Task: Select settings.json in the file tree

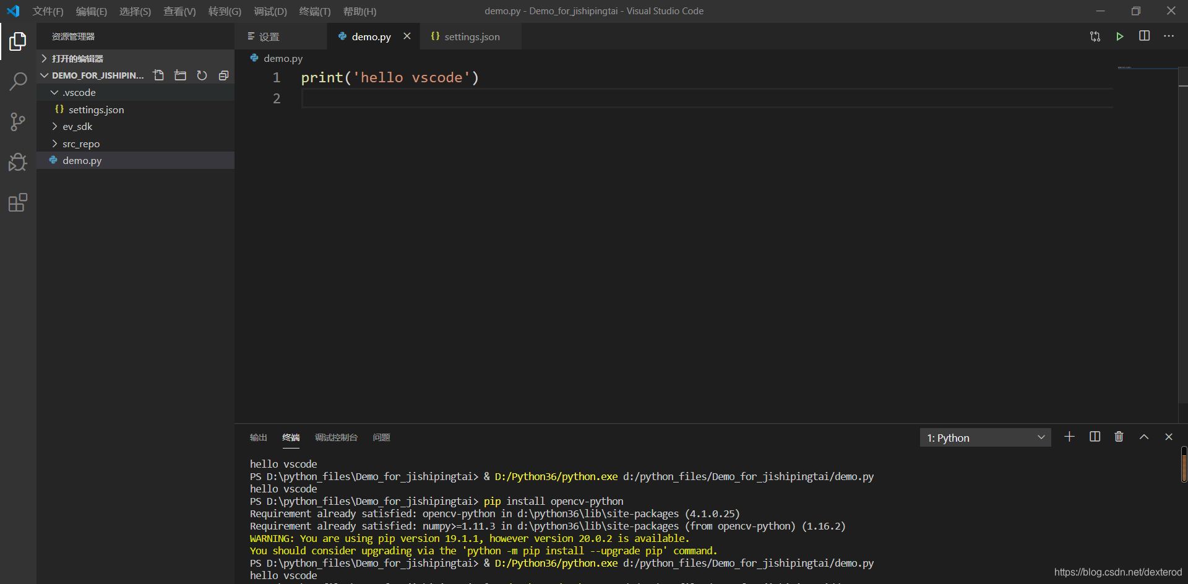Action: 135,109
